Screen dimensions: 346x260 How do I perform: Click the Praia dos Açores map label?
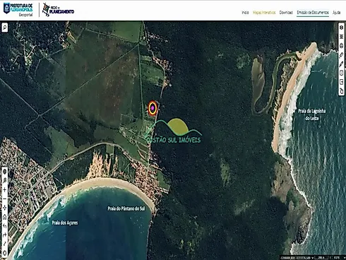[65, 223]
